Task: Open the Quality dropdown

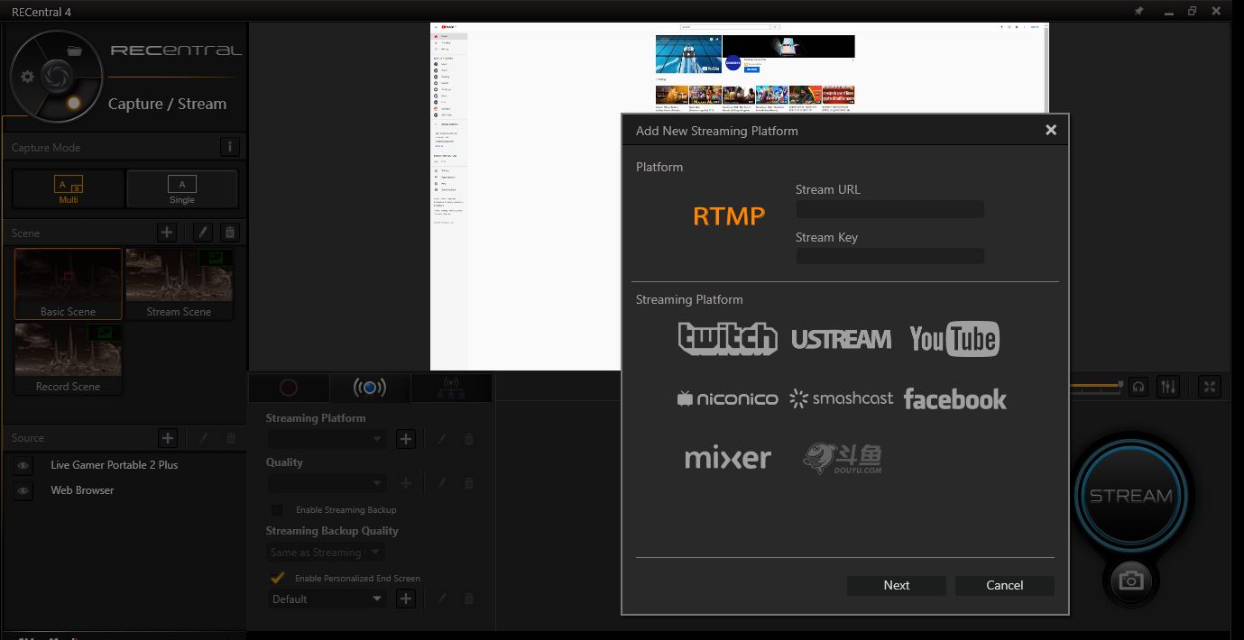Action: pyautogui.click(x=327, y=483)
